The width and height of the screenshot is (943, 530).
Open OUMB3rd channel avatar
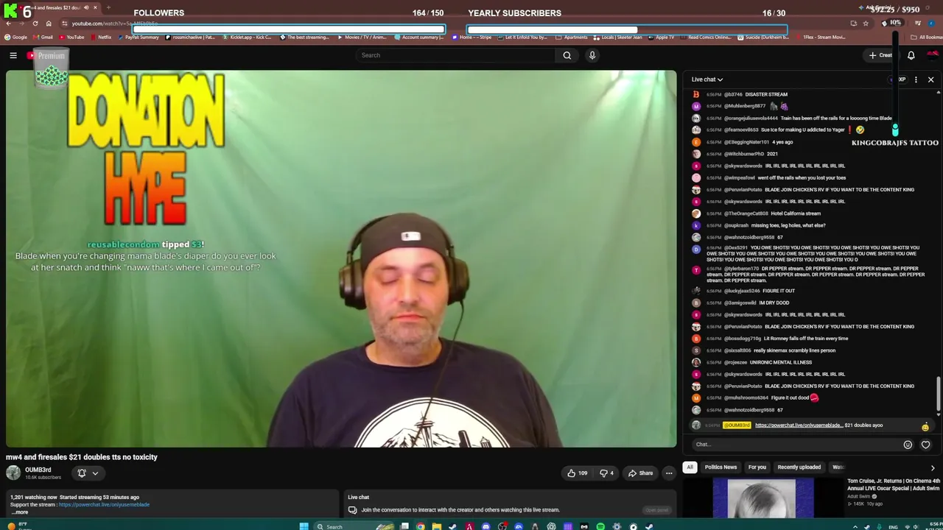click(13, 473)
